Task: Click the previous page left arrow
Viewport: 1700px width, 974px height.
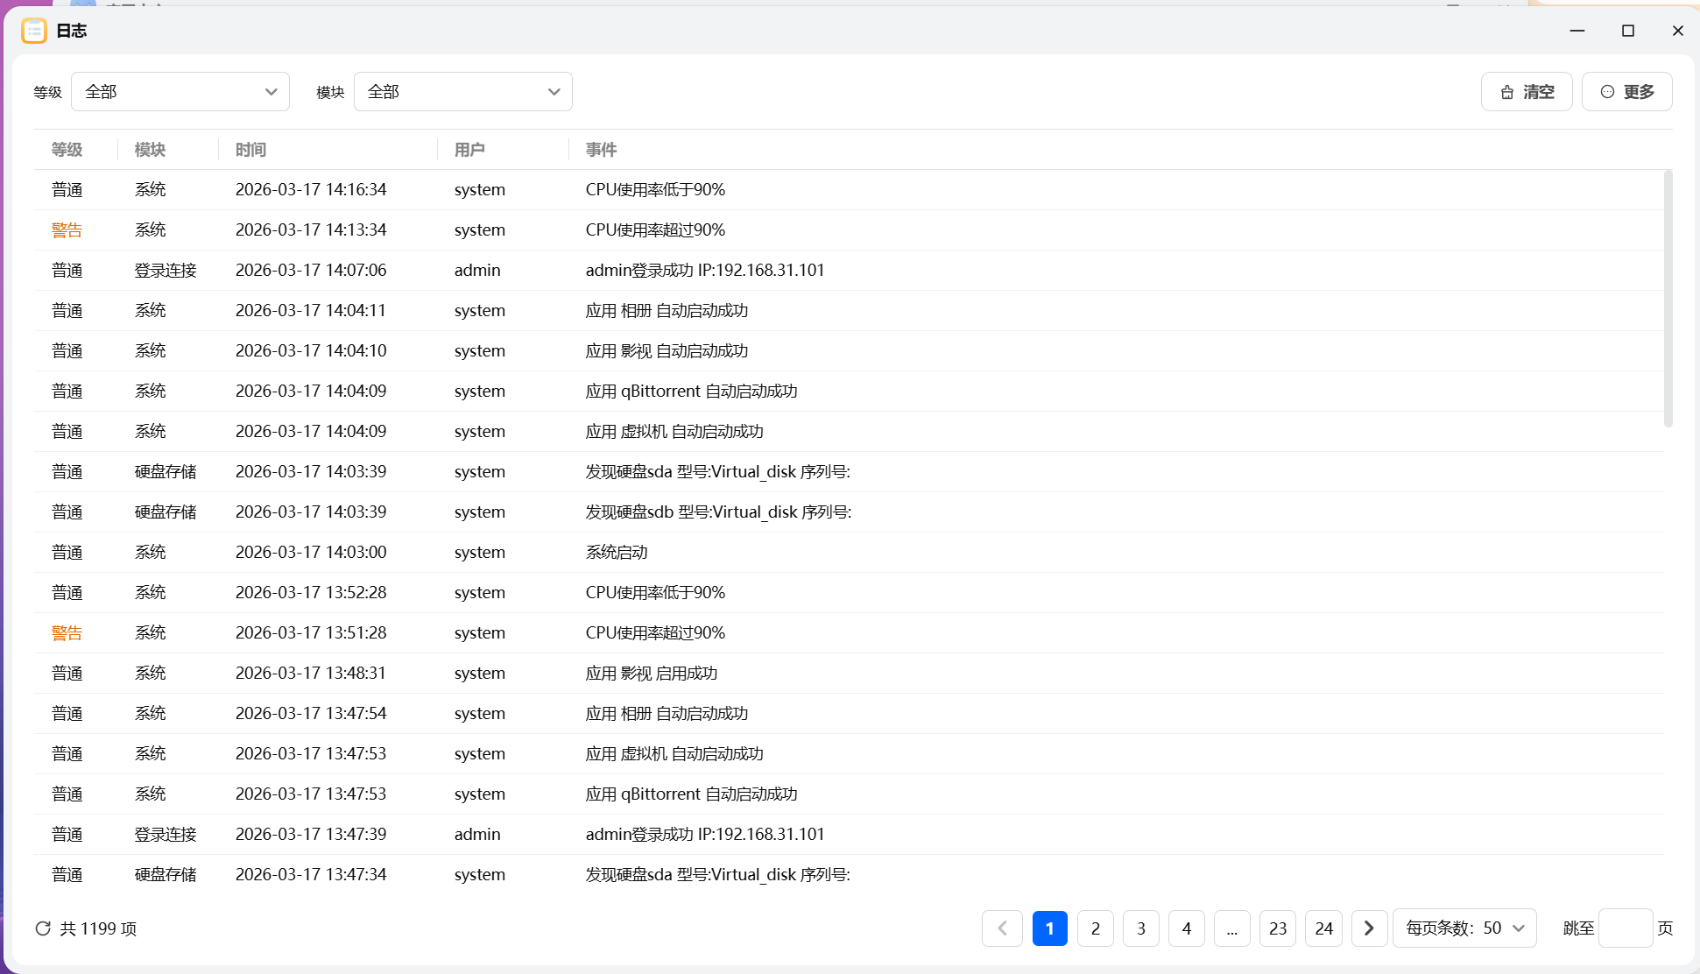Action: tap(1002, 928)
